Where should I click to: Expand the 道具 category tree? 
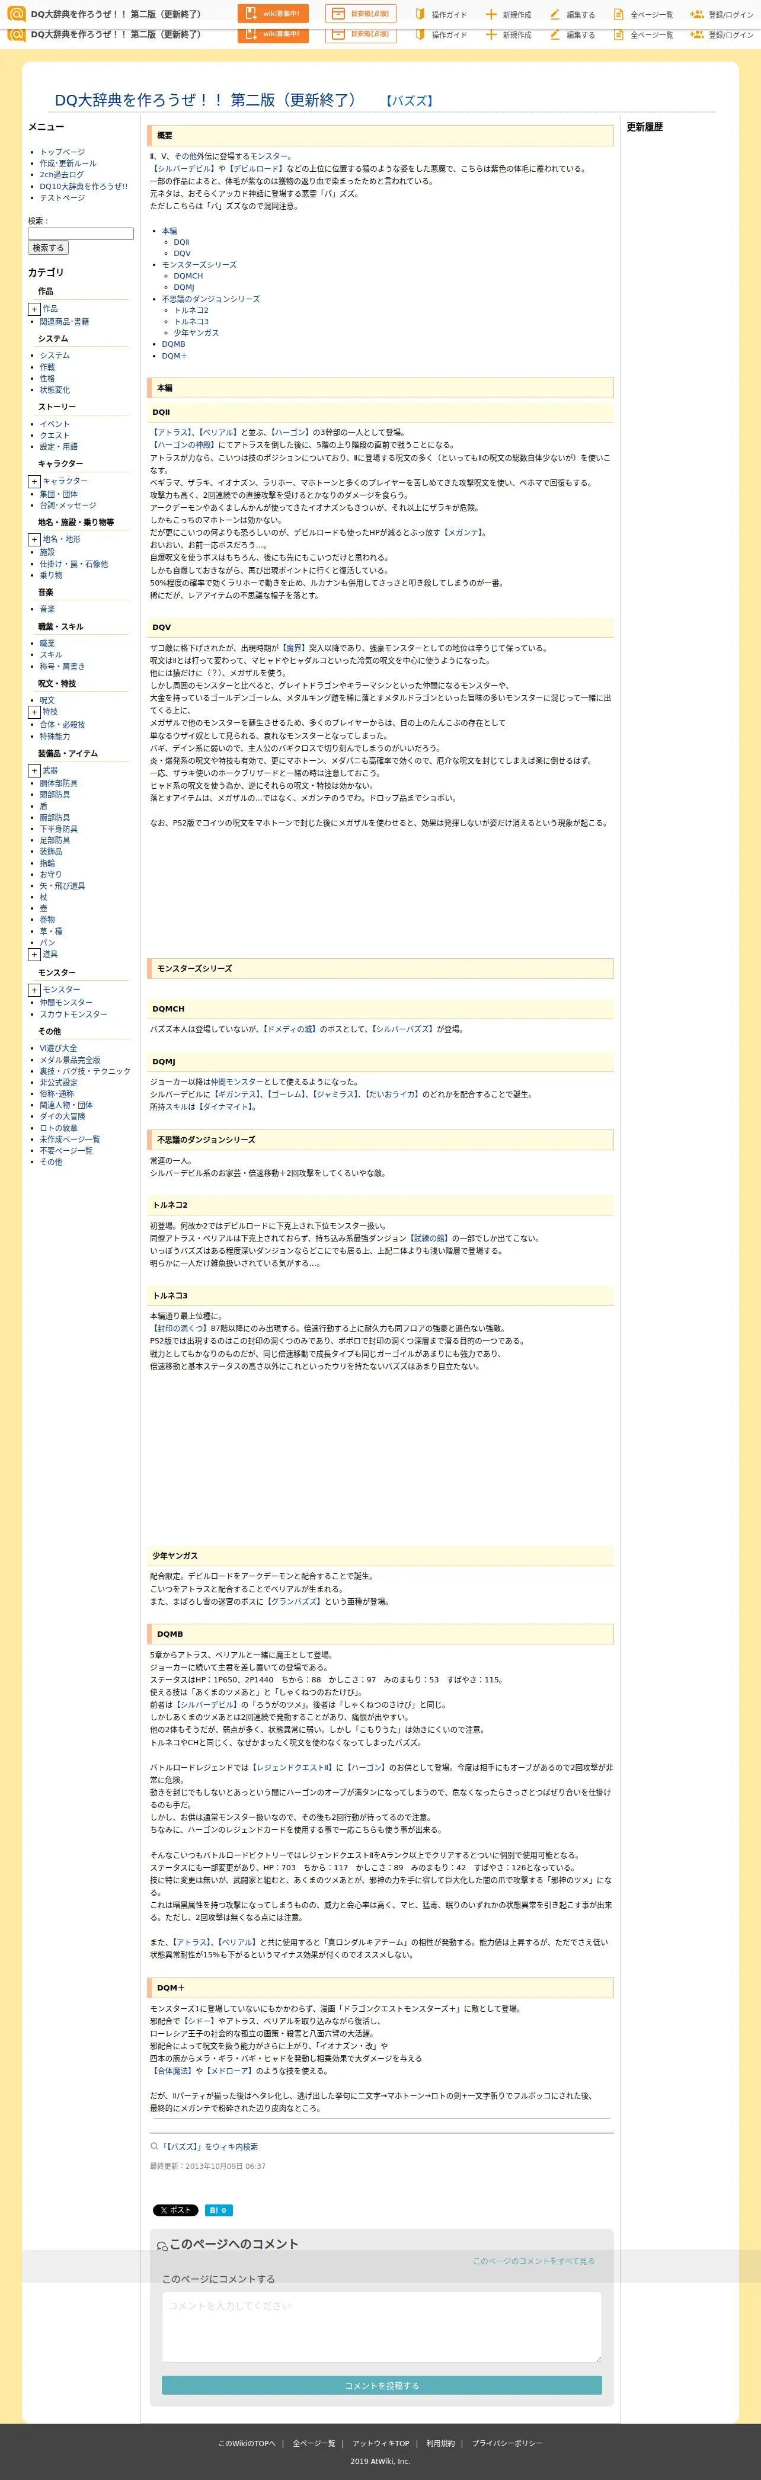click(34, 955)
